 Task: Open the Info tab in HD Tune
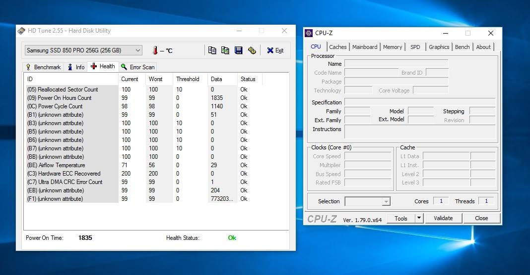pos(76,67)
